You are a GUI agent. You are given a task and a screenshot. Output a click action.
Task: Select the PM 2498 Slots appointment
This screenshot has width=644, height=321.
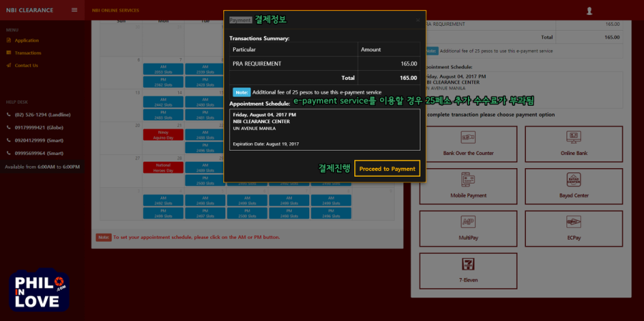pyautogui.click(x=289, y=214)
